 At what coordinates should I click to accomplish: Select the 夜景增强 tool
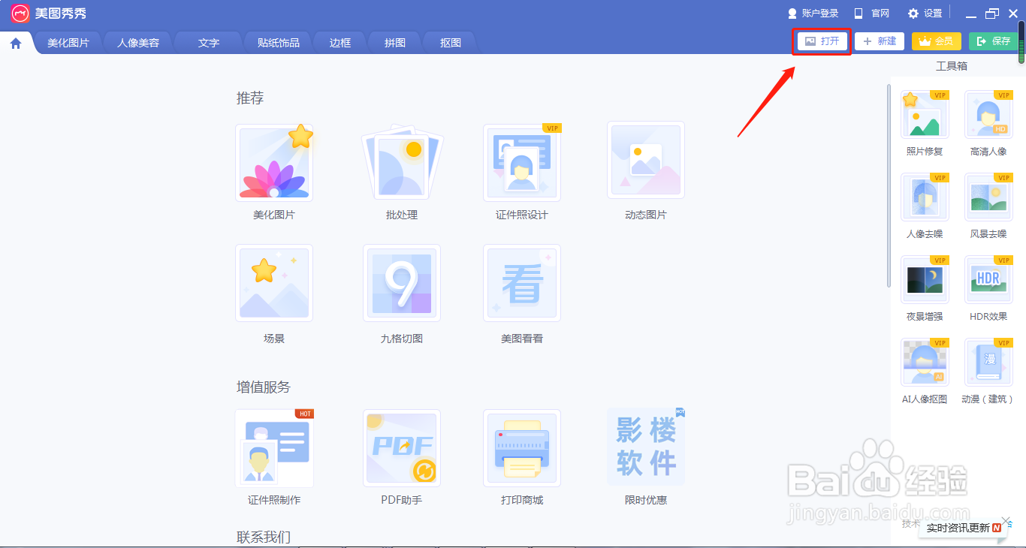click(x=925, y=280)
